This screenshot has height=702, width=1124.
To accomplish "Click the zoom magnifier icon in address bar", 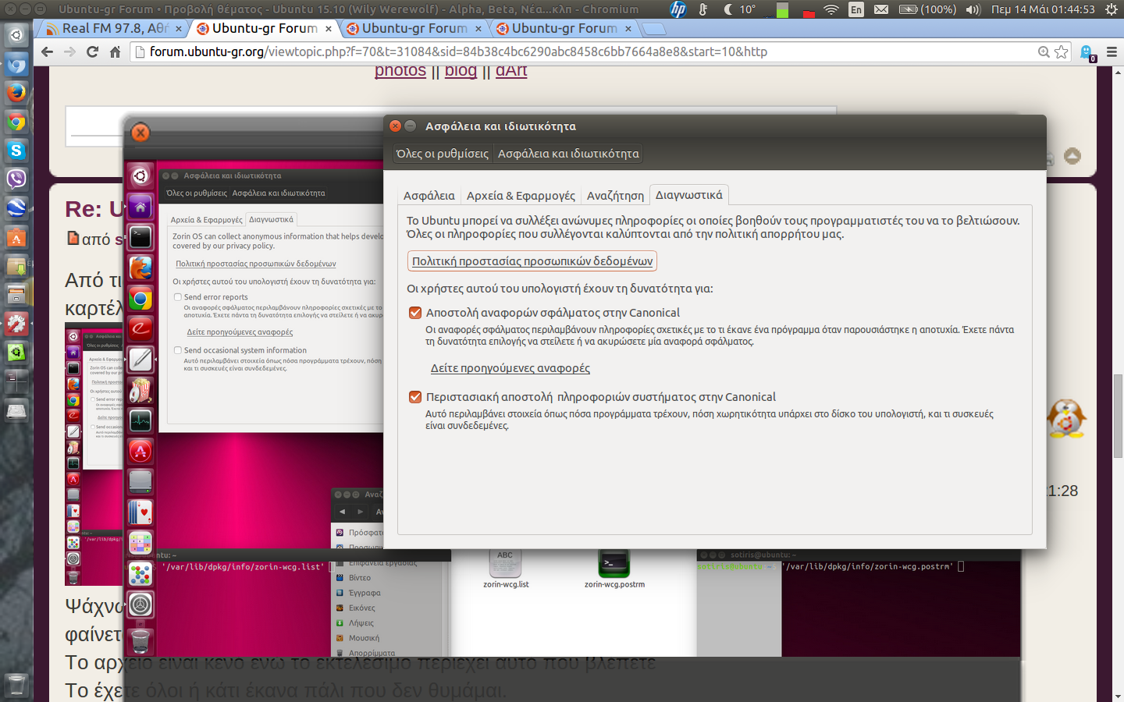I will pos(1044,51).
